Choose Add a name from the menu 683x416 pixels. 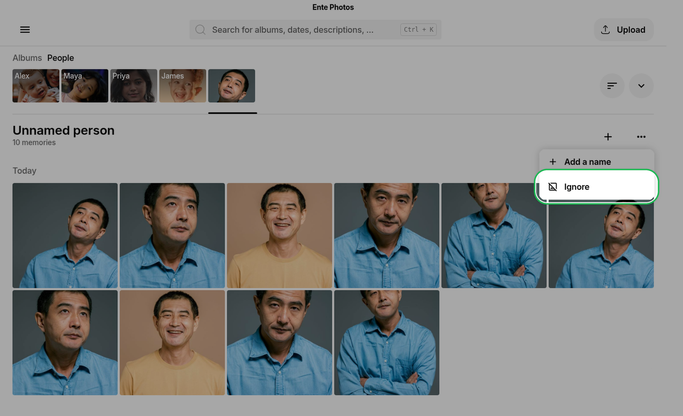pyautogui.click(x=597, y=162)
